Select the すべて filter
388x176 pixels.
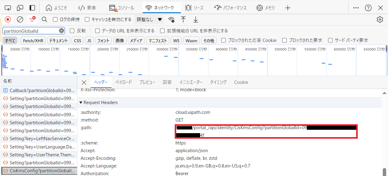[x=10, y=40]
